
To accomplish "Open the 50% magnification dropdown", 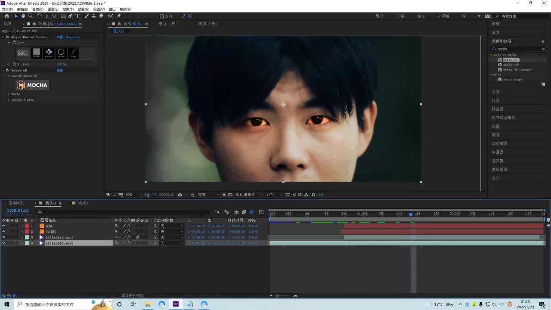I will tap(134, 195).
